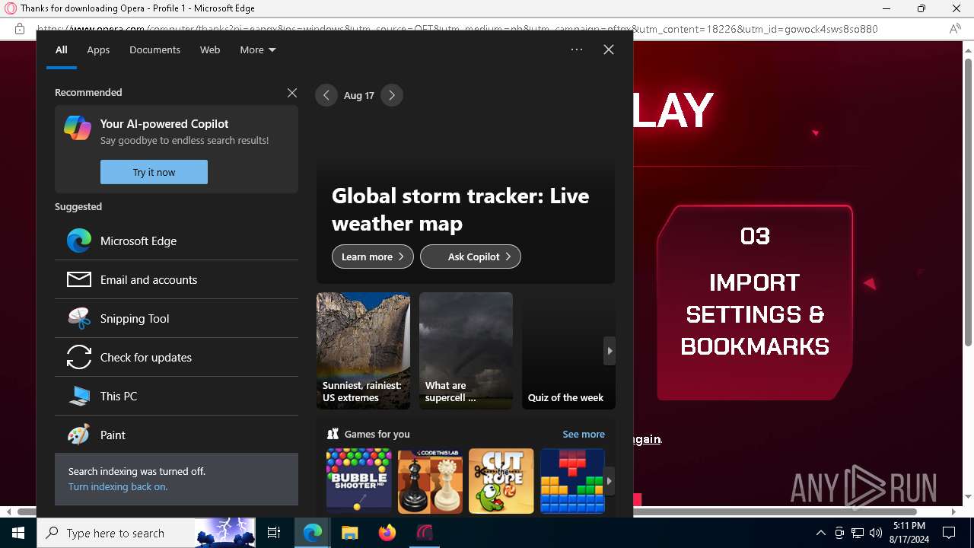Image resolution: width=974 pixels, height=548 pixels.
Task: Click Import Settings & Bookmarks card
Action: tap(755, 302)
